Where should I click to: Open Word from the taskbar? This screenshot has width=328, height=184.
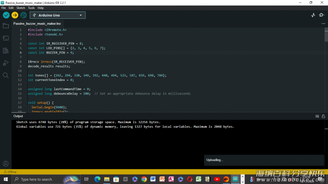tap(153, 179)
